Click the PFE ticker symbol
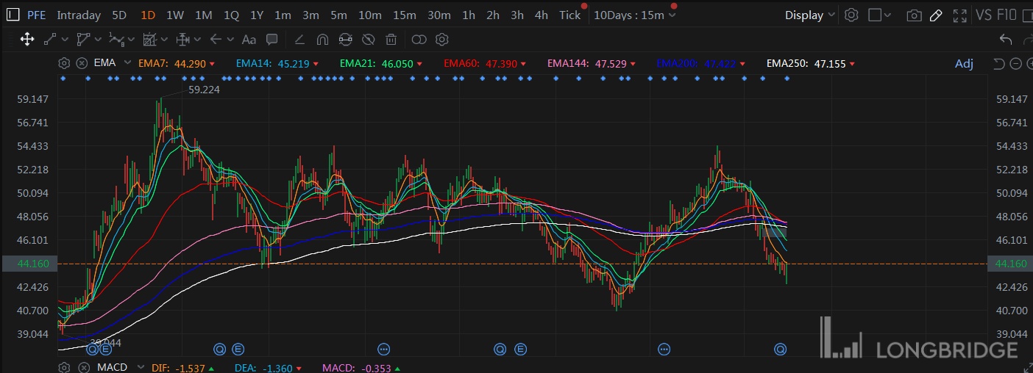Screen dimensions: 1033x373 point(37,15)
